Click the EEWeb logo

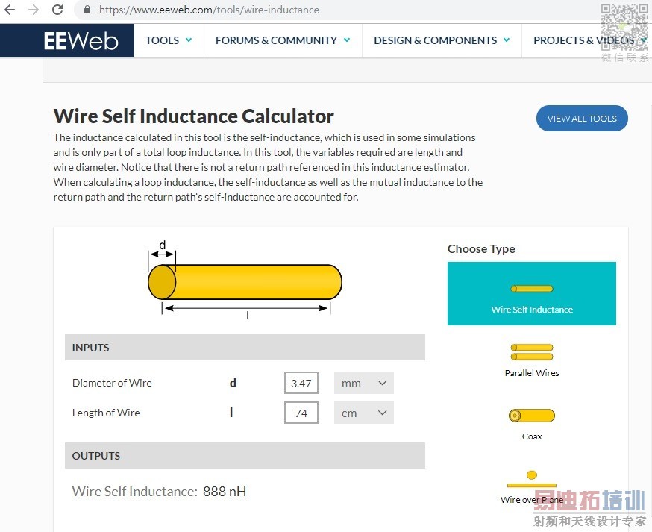coord(81,41)
